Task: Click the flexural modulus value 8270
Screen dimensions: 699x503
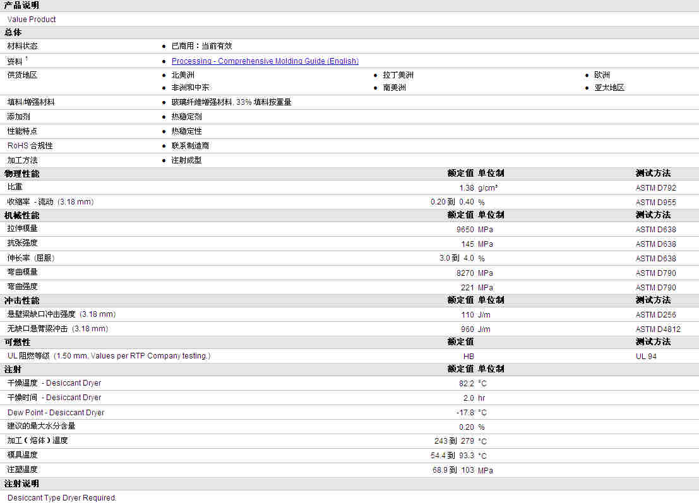Action: pos(465,273)
